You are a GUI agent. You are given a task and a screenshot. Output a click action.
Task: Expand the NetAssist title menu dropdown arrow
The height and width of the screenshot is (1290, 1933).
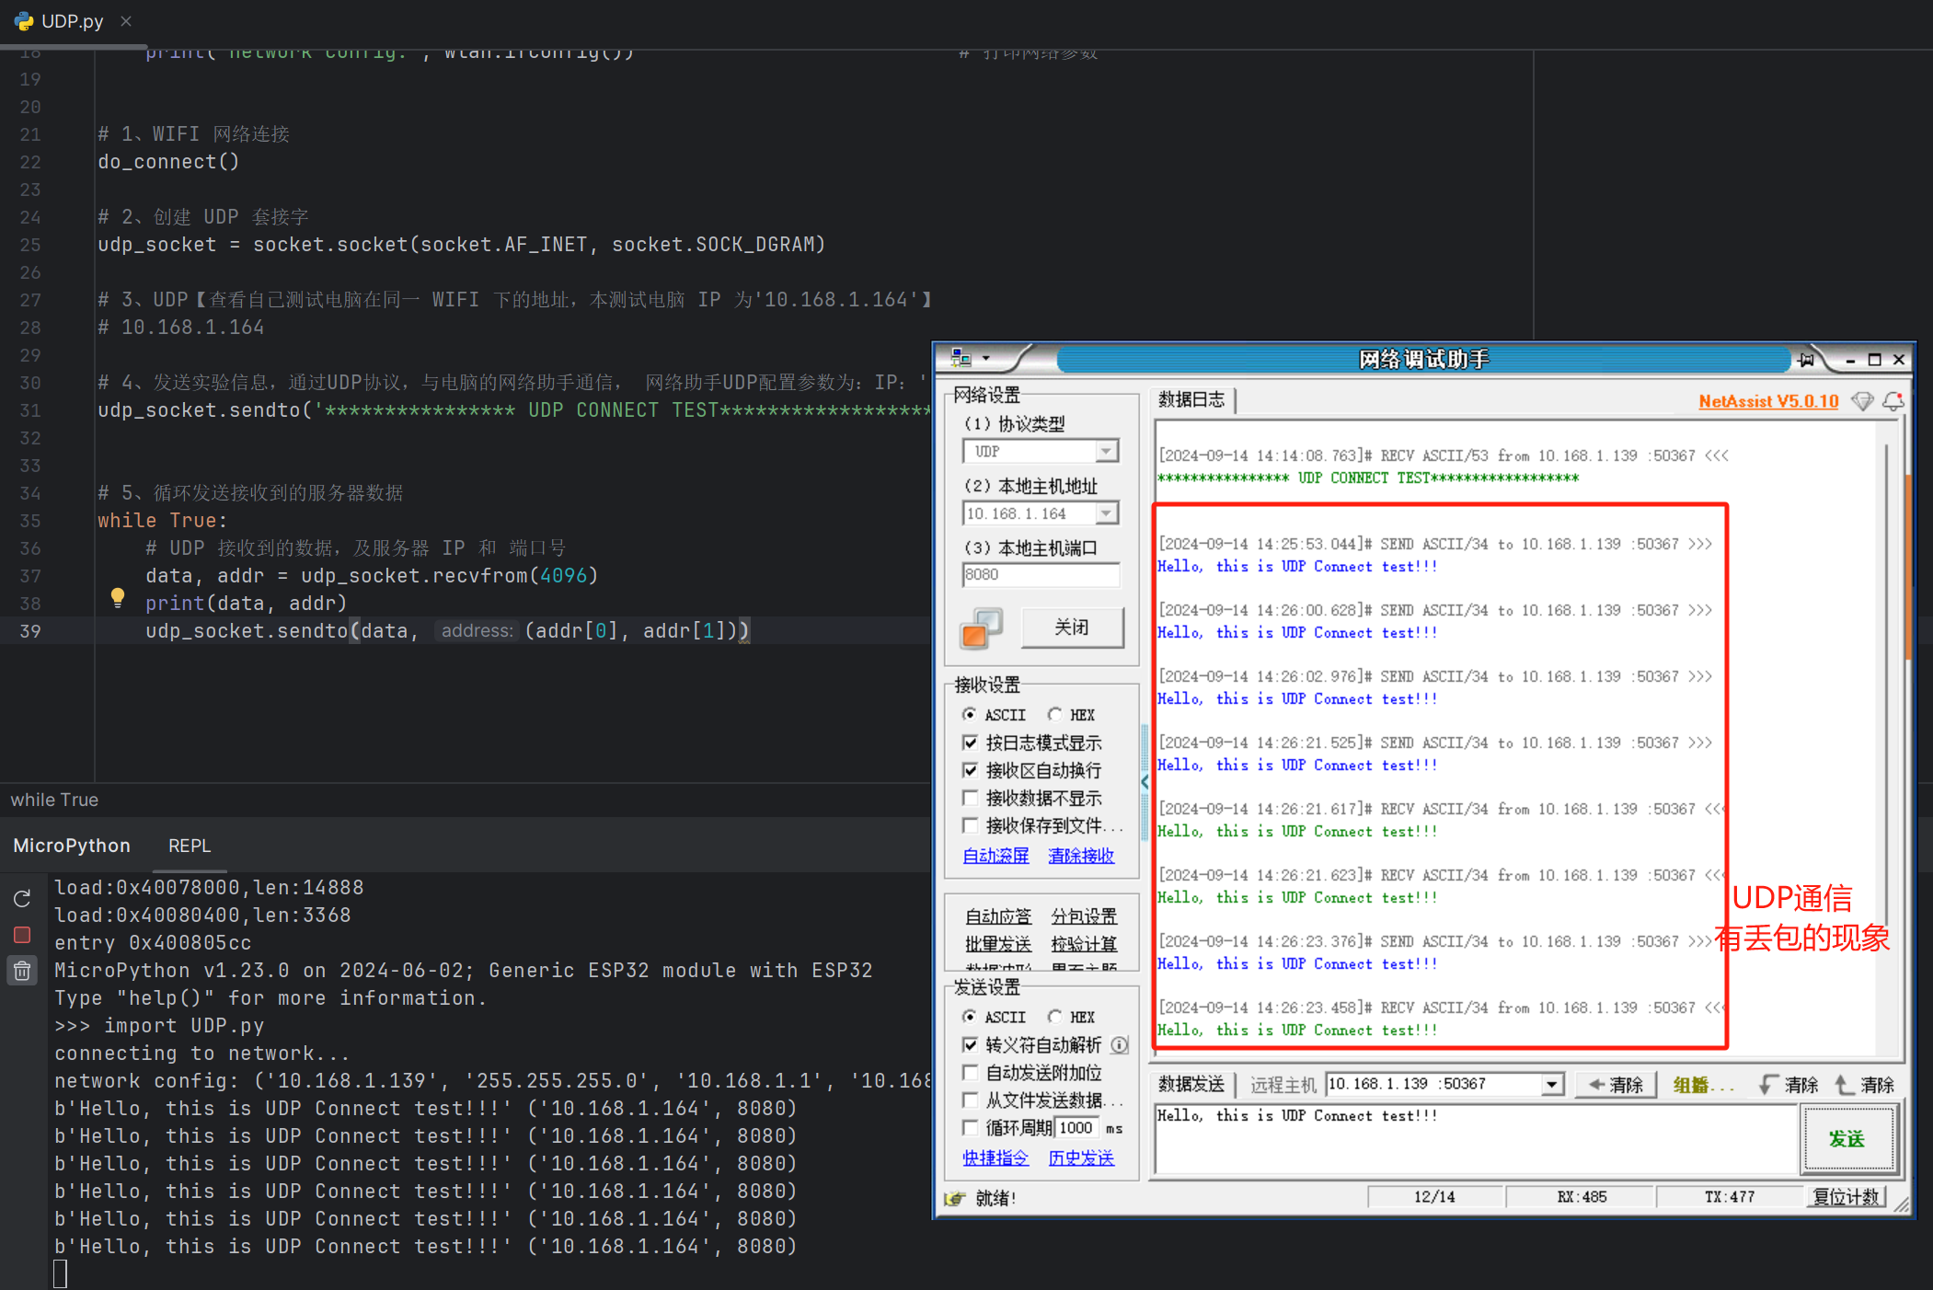click(x=985, y=359)
